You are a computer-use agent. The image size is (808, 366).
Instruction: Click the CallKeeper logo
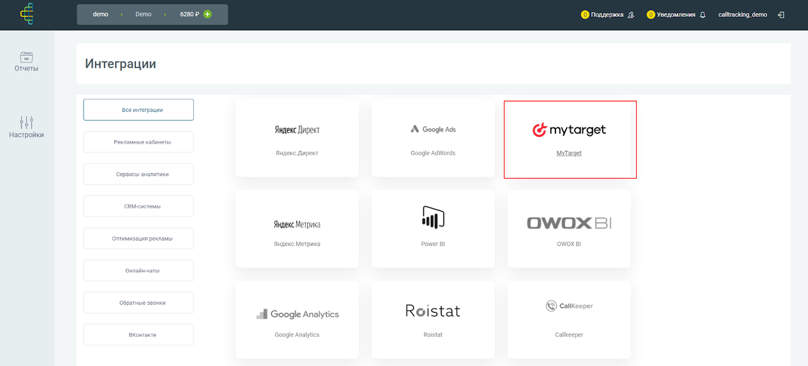tap(569, 306)
